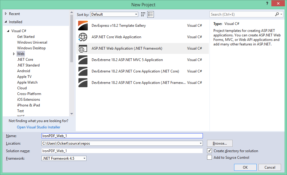Select Android category
This screenshot has height=175, width=287.
click(24, 71)
